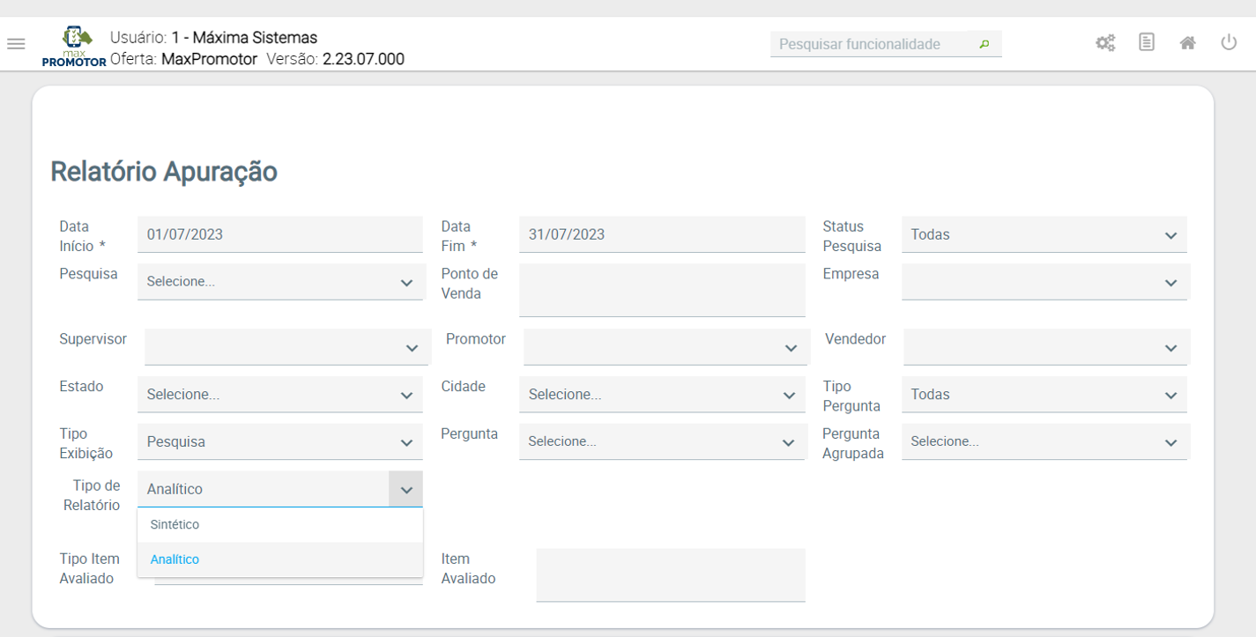Open settings via the gears icon
1256x637 pixels.
click(x=1105, y=43)
